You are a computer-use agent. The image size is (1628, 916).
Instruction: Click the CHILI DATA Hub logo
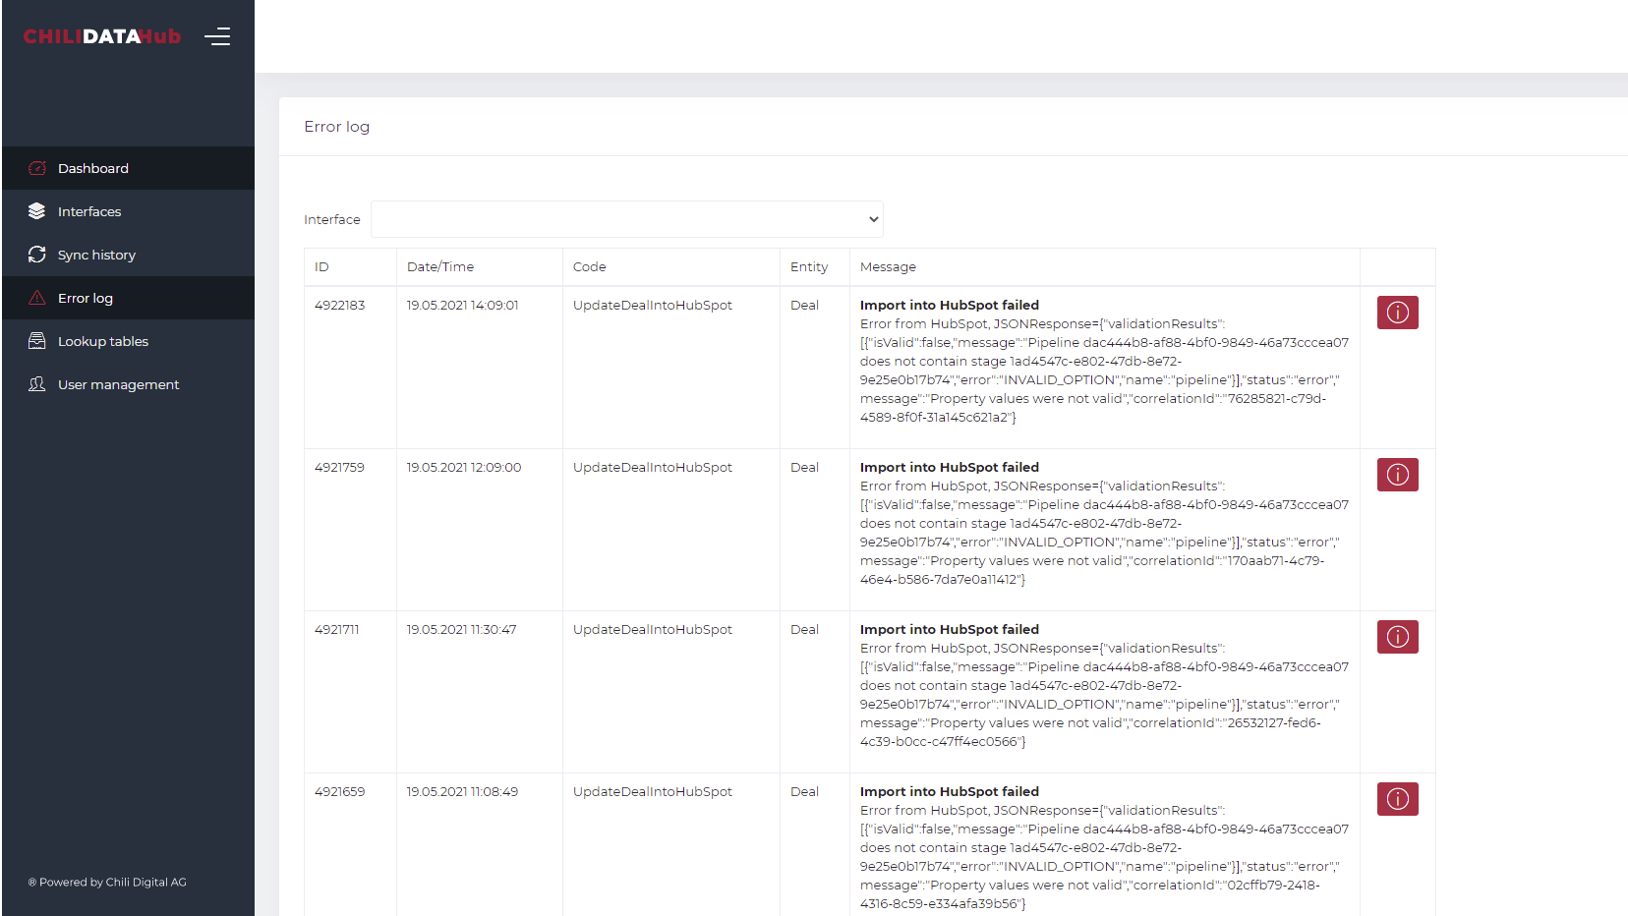pyautogui.click(x=102, y=36)
